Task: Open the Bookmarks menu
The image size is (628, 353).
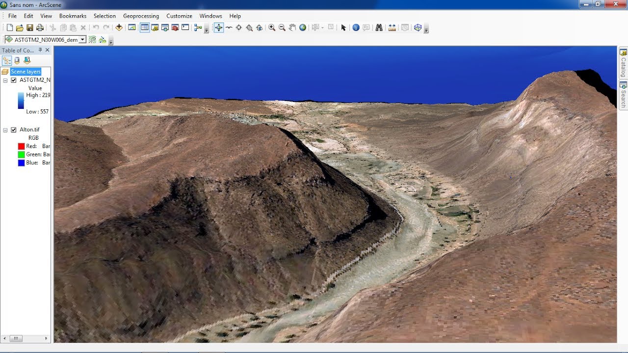Action: click(x=73, y=16)
